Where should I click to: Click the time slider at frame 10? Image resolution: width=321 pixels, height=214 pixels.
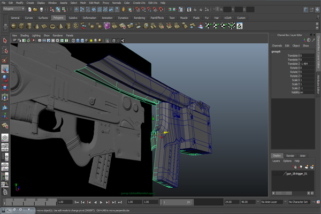(x=25, y=202)
